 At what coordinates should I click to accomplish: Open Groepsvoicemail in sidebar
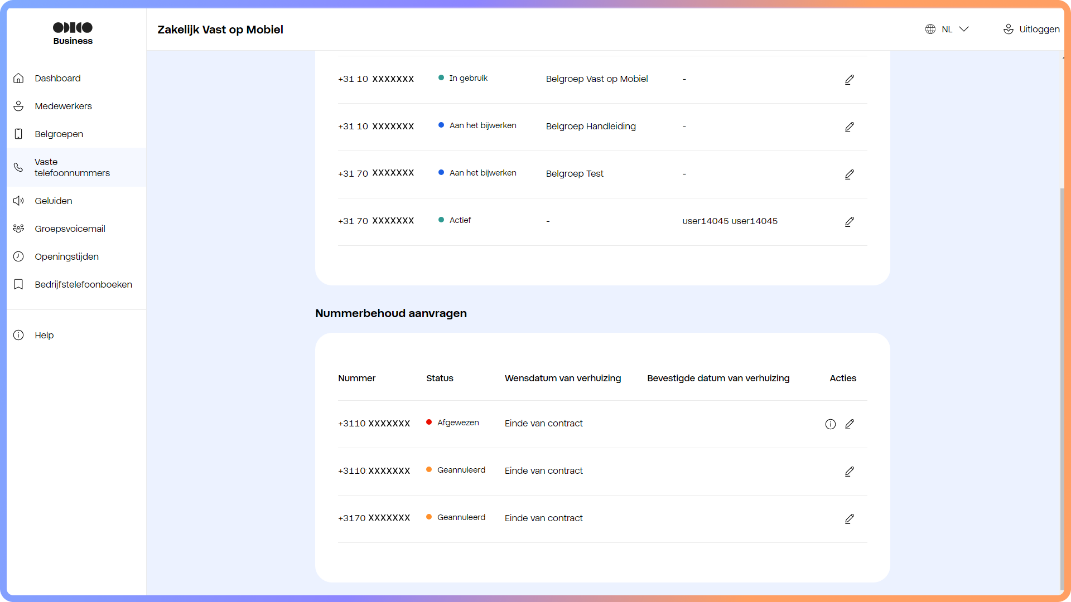click(x=70, y=229)
